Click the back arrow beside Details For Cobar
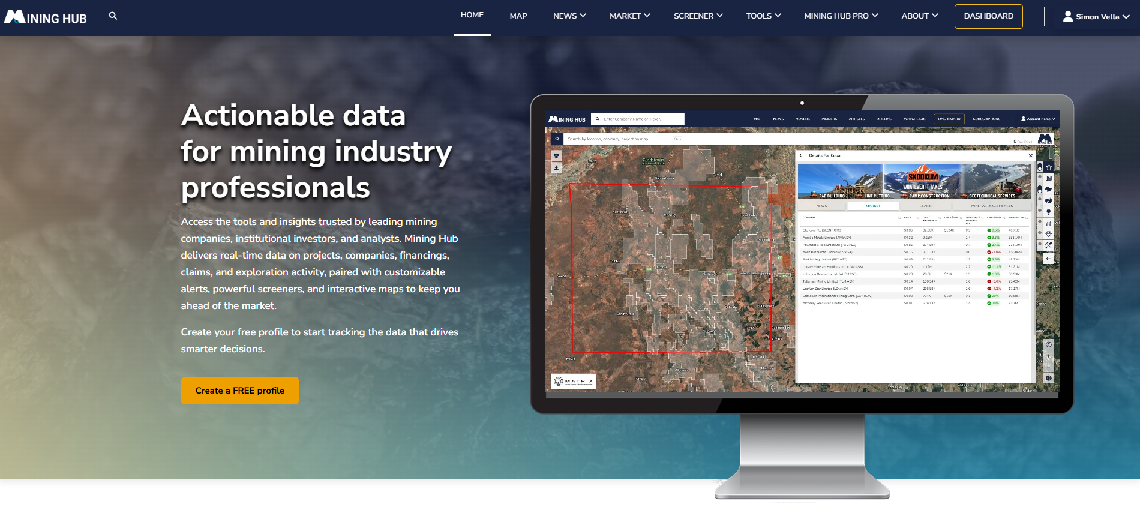The height and width of the screenshot is (507, 1140). click(801, 155)
